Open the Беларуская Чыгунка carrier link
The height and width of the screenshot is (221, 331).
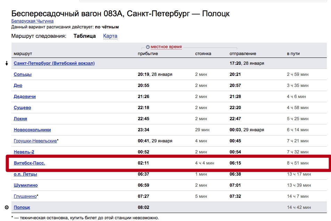(32, 21)
